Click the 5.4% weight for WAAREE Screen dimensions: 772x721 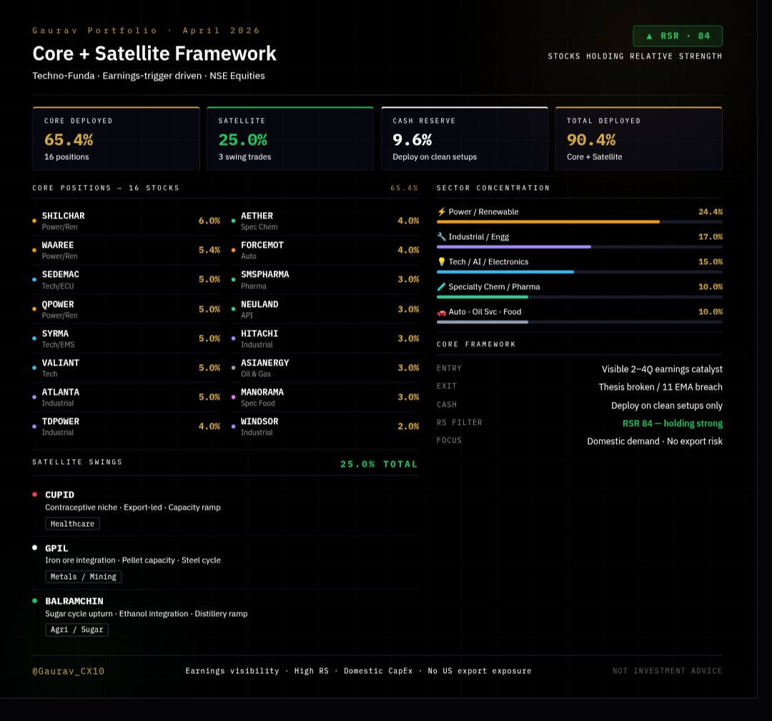pyautogui.click(x=209, y=250)
